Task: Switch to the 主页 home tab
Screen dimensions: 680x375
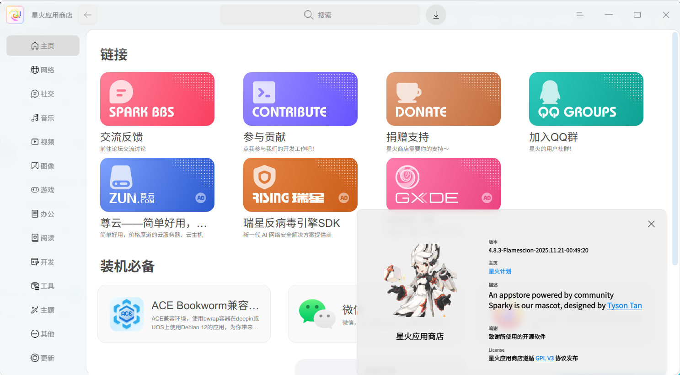Action: 43,46
